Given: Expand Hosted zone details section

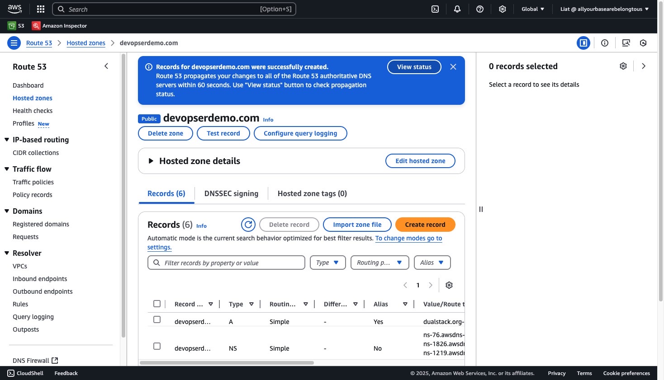Looking at the screenshot, I should click(151, 161).
